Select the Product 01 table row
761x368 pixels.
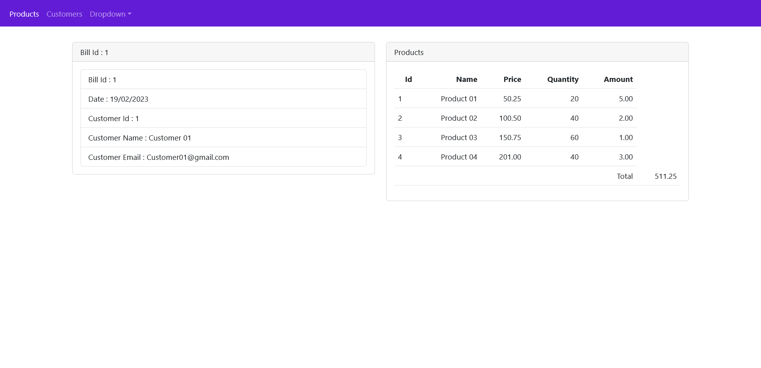(x=459, y=99)
